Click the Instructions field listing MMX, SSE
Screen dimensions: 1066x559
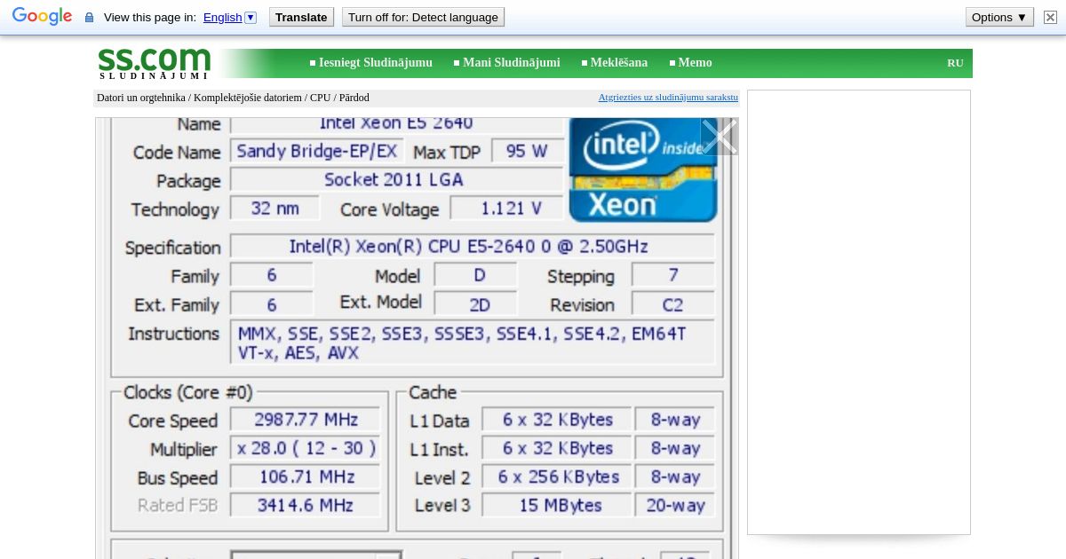pos(473,342)
